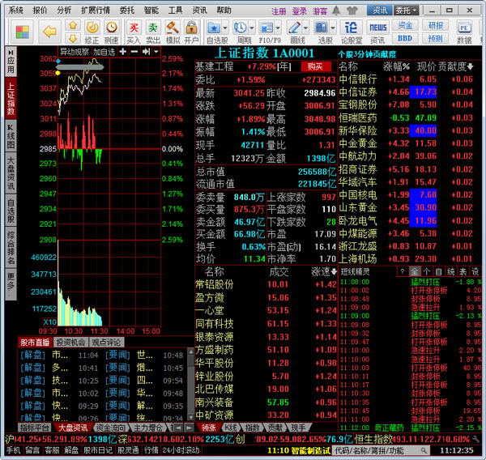Sort by 贡献度 column arrow
This screenshot has height=460, width=486.
coord(470,66)
